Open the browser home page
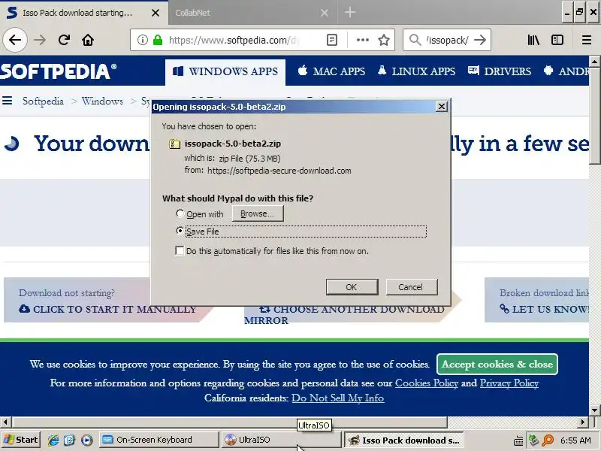601x451 pixels. click(88, 40)
